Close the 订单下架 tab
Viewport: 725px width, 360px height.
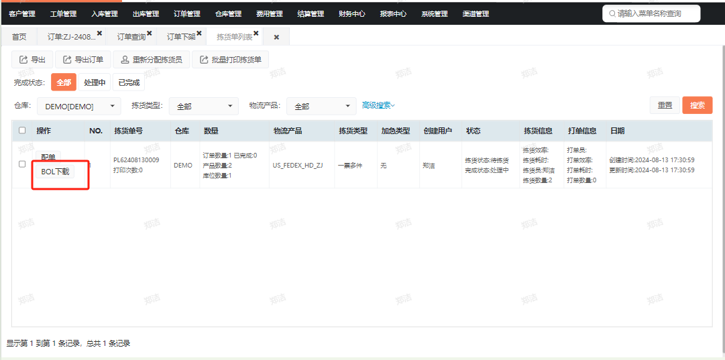[199, 34]
